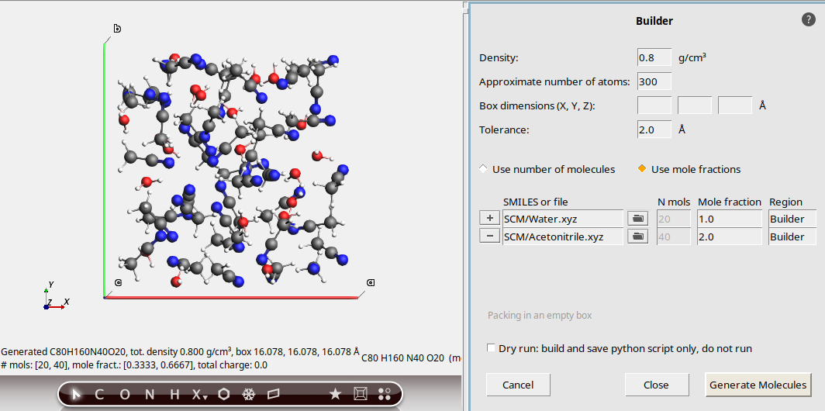Choose the Oxygen atom tool
Screen dimensions: 825x411
coord(125,394)
